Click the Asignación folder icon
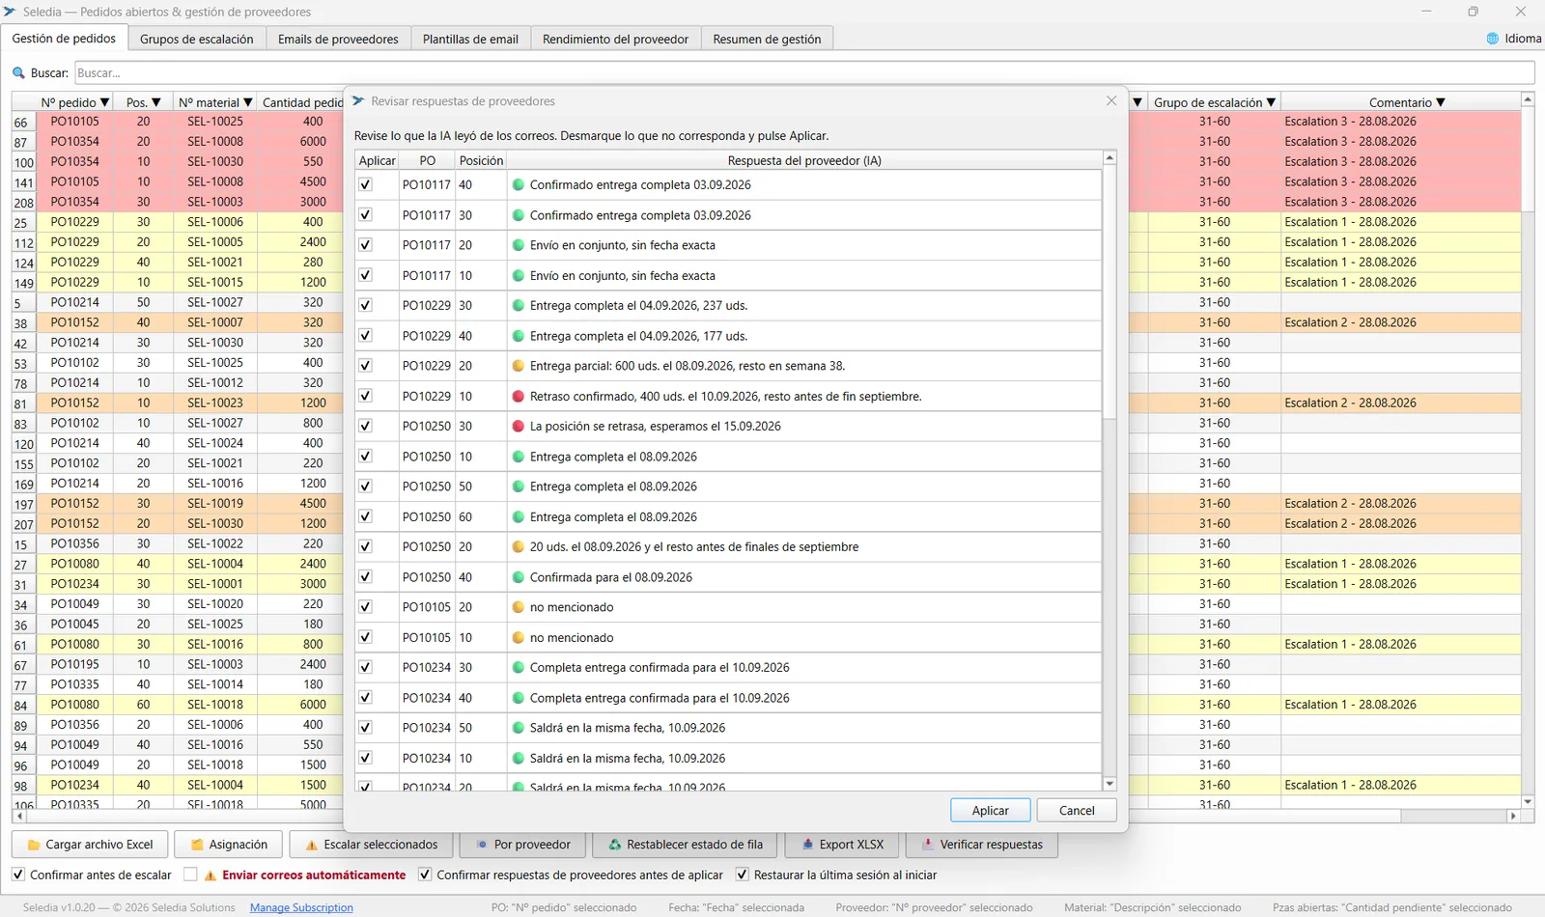1545x917 pixels. pos(197,845)
